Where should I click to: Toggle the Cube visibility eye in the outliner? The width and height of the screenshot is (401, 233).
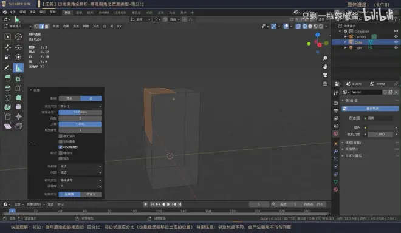coord(396,42)
